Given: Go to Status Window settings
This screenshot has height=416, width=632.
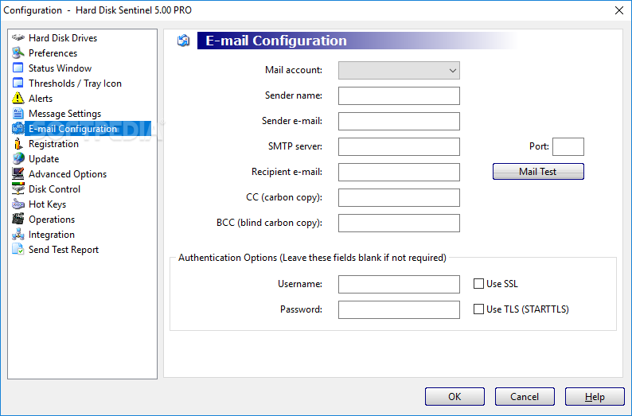Looking at the screenshot, I should pos(60,68).
